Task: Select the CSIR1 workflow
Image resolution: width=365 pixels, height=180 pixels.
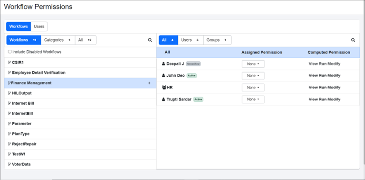Action: [x=80, y=63]
